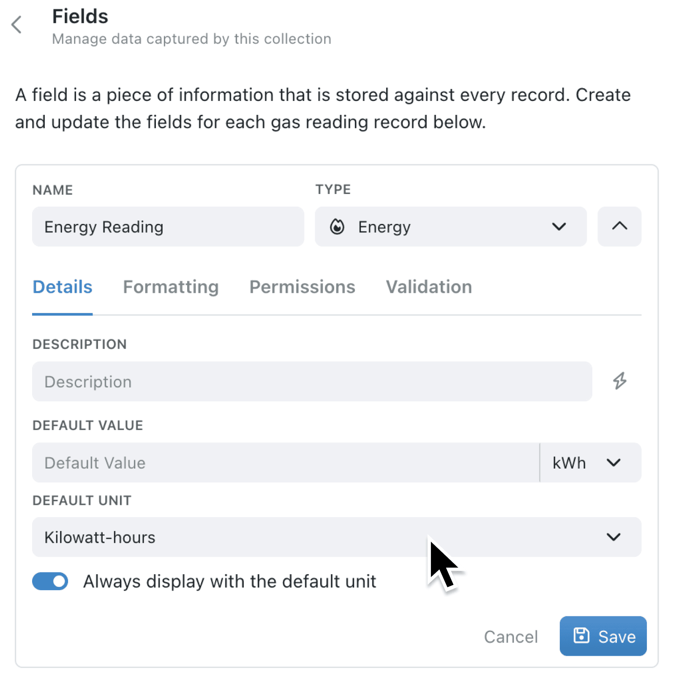Viewport: 676px width, 676px height.
Task: Open the Validation tab
Action: [428, 287]
